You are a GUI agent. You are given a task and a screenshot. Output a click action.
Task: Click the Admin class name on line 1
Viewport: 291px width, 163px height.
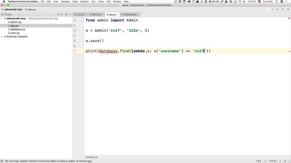coord(132,20)
